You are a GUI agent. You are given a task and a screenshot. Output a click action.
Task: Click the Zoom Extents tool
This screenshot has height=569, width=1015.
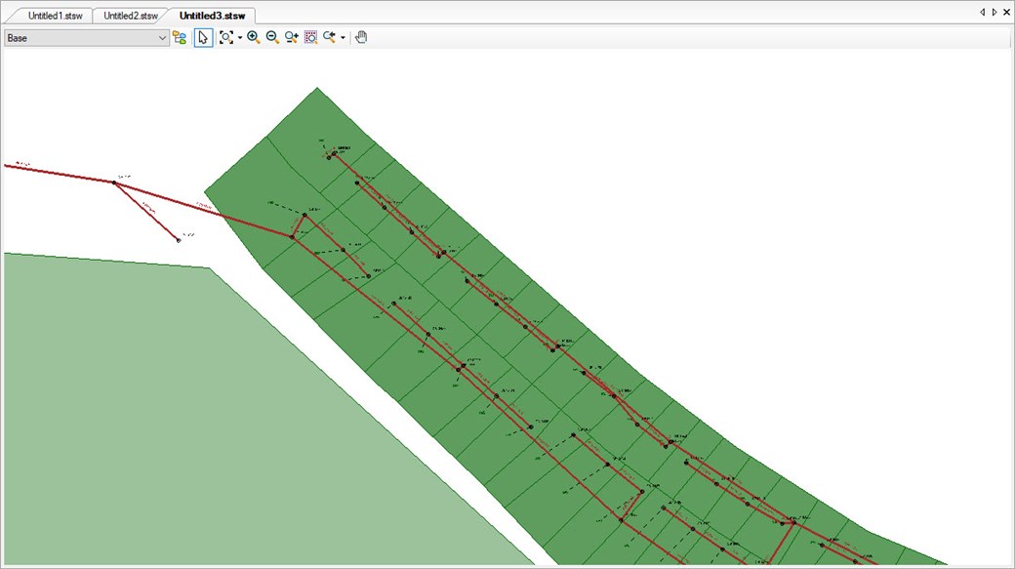pos(225,37)
